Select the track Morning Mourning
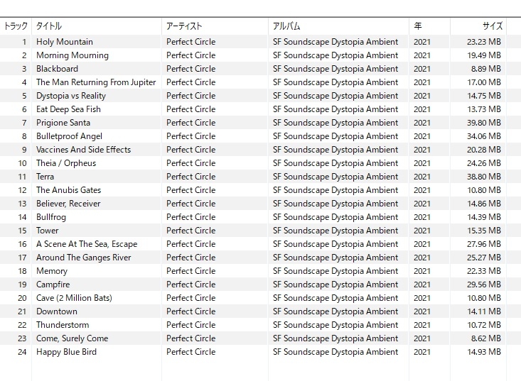The height and width of the screenshot is (381, 521). pyautogui.click(x=72, y=55)
